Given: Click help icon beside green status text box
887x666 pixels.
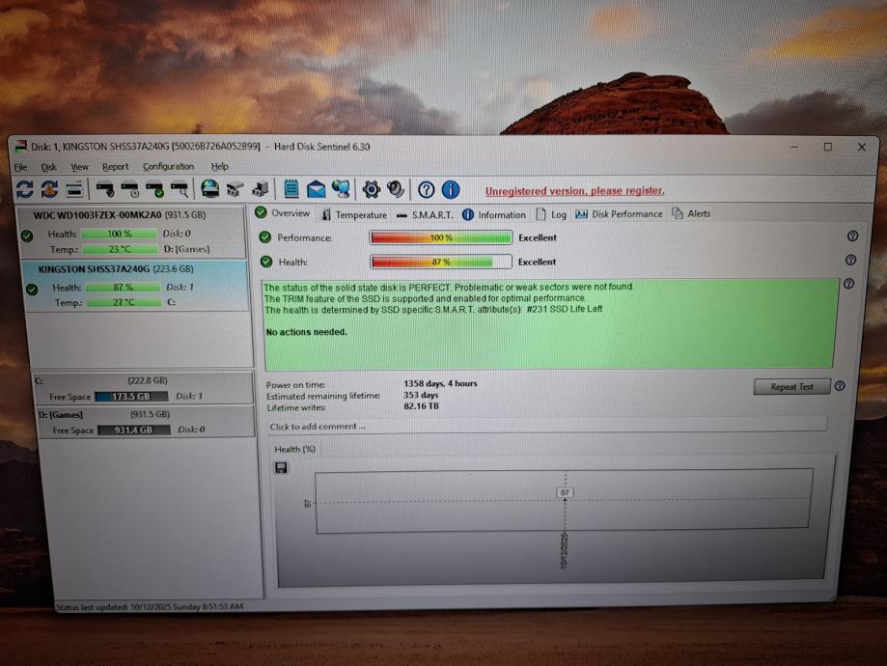Looking at the screenshot, I should pos(849,284).
